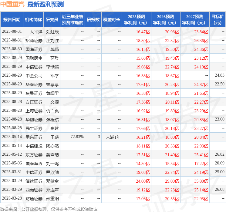Select institution 财通证券
The height and width of the screenshot is (212, 226).
pyautogui.click(x=34, y=199)
